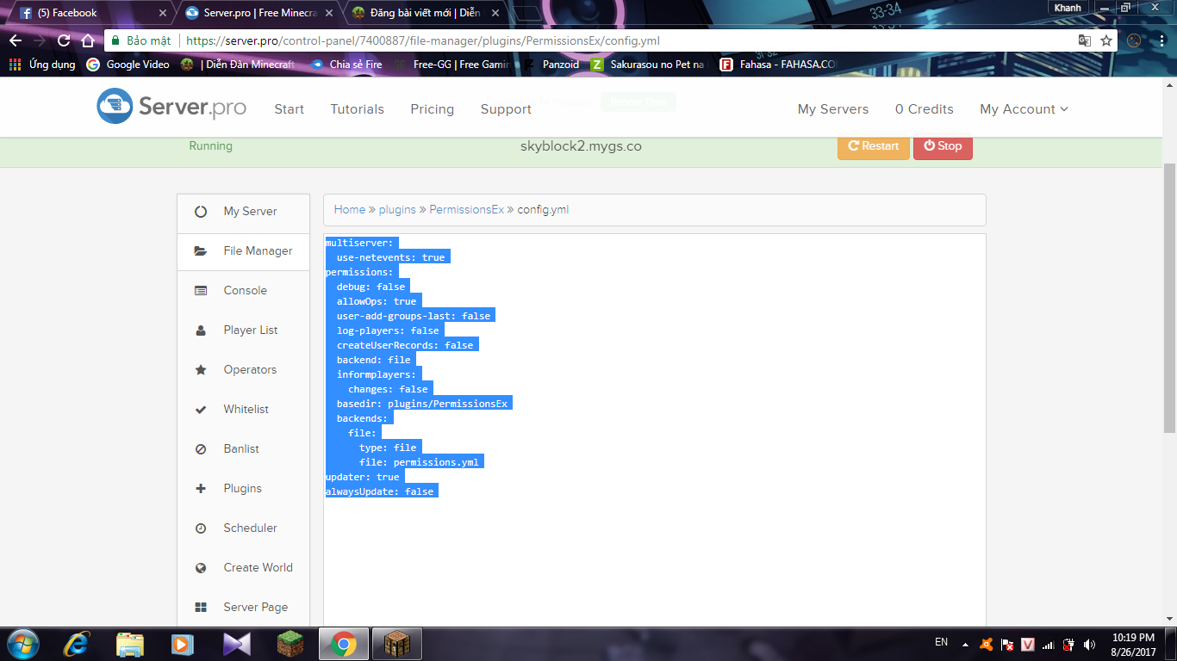The image size is (1177, 661).
Task: Click the Scheduler clock icon
Action: (x=201, y=528)
